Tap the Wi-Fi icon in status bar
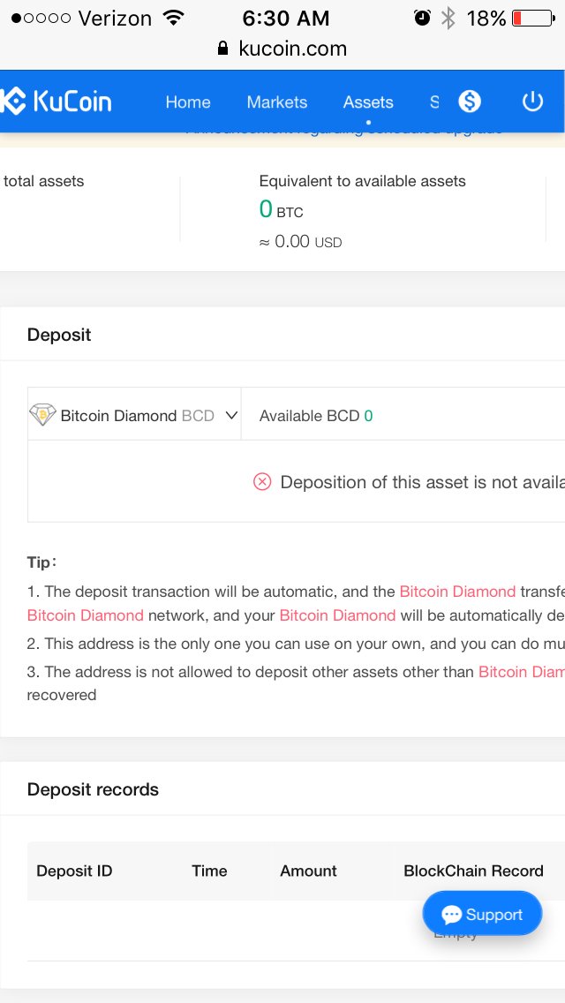Viewport: 565px width, 1003px height. (x=173, y=18)
